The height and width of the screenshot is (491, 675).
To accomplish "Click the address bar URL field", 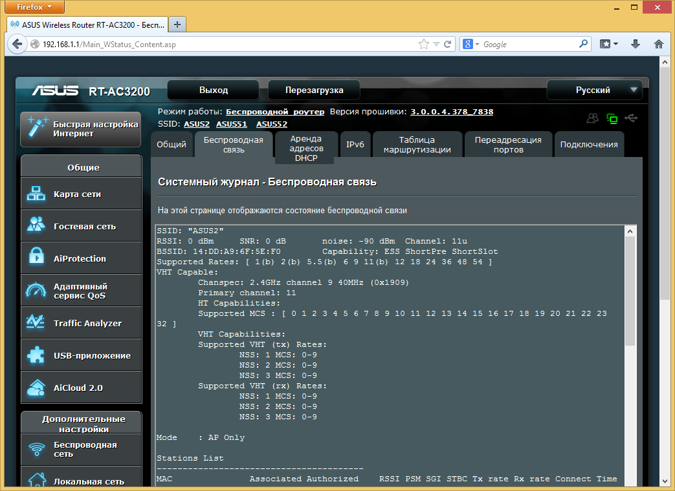I will point(227,45).
